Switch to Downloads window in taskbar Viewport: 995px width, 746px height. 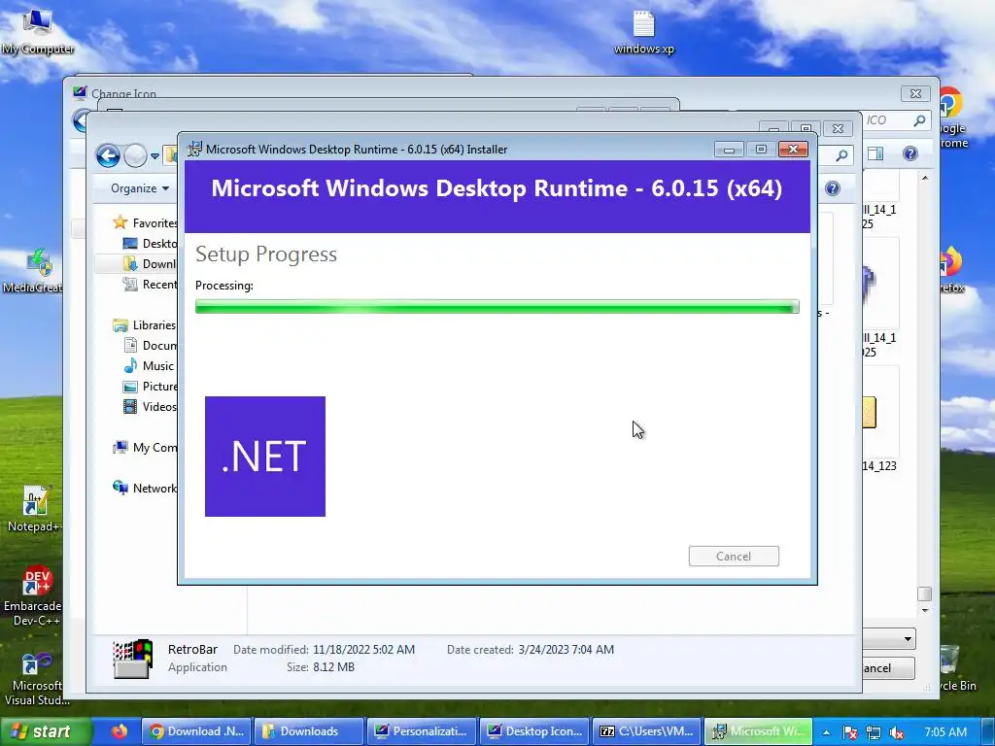tap(309, 731)
